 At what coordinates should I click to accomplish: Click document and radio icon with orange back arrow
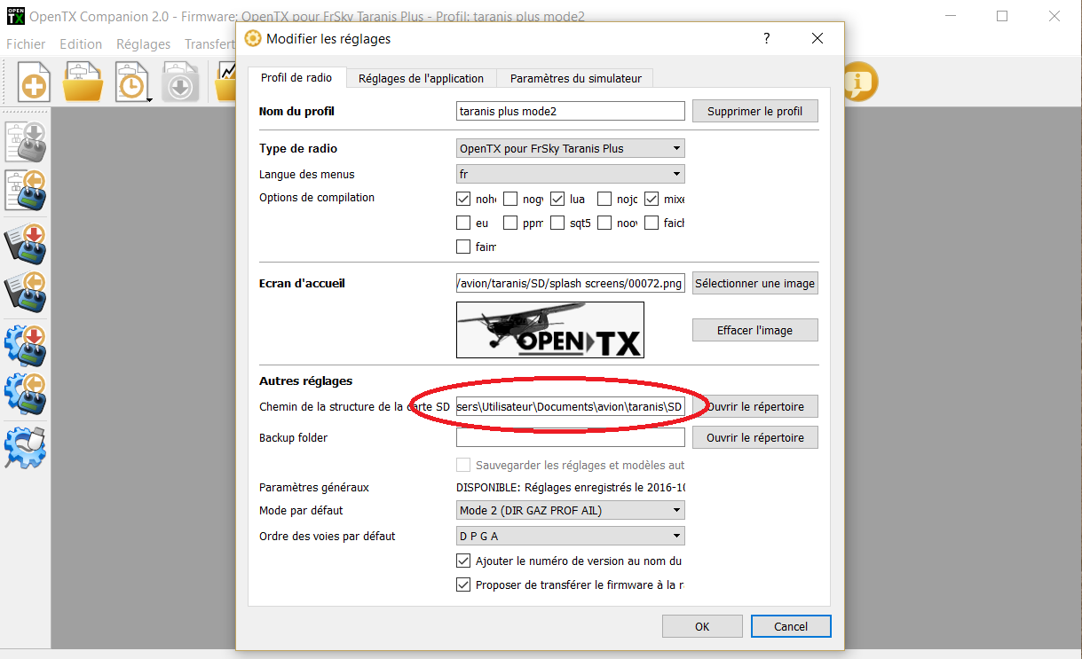pyautogui.click(x=26, y=191)
